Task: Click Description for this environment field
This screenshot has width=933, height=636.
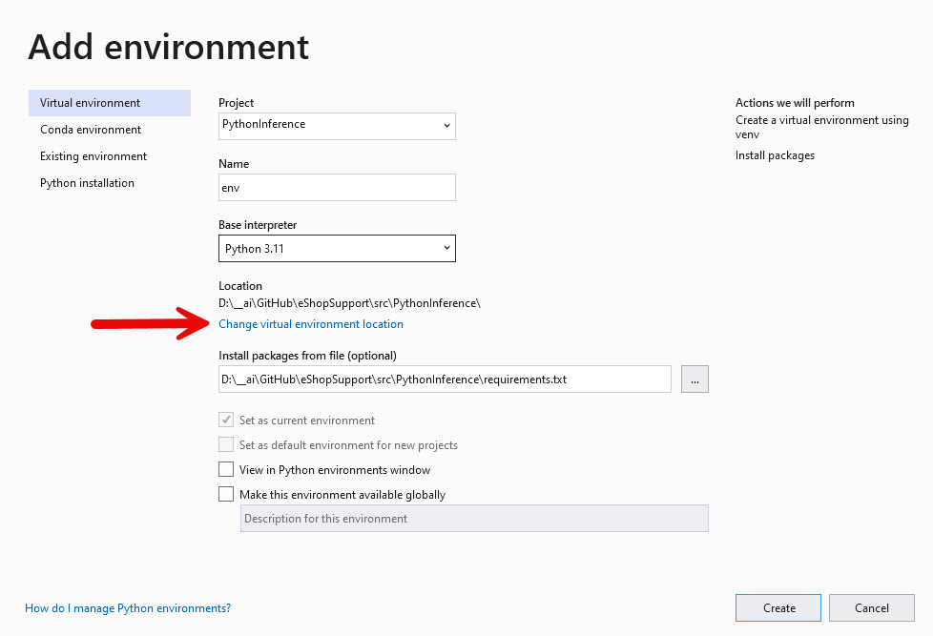Action: pyautogui.click(x=474, y=518)
